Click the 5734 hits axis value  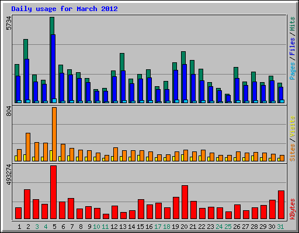tap(9, 23)
